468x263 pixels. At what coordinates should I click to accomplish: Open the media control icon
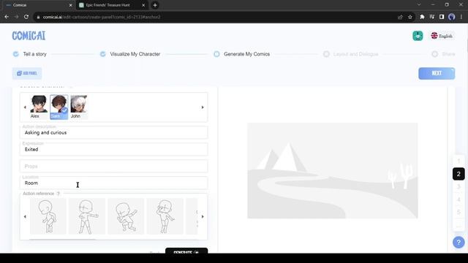click(x=432, y=17)
